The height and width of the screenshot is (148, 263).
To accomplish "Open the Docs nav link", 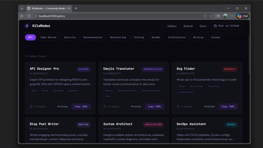I will click(x=203, y=26).
